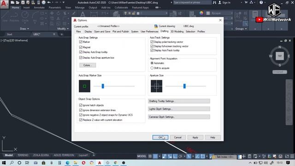295x166 pixels.
Task: Open the notification center icon in taskbar
Action: tap(288, 163)
